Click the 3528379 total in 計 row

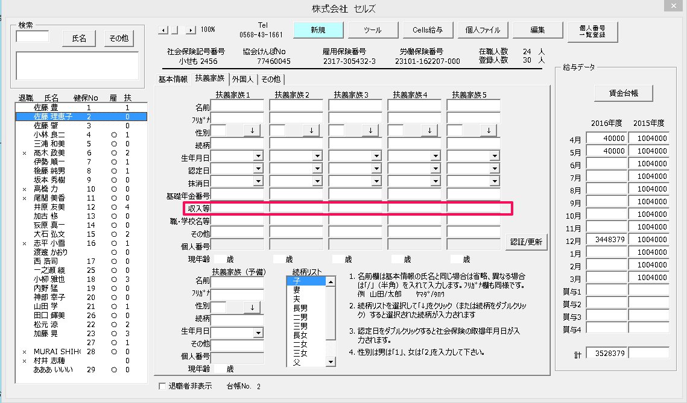(x=607, y=353)
